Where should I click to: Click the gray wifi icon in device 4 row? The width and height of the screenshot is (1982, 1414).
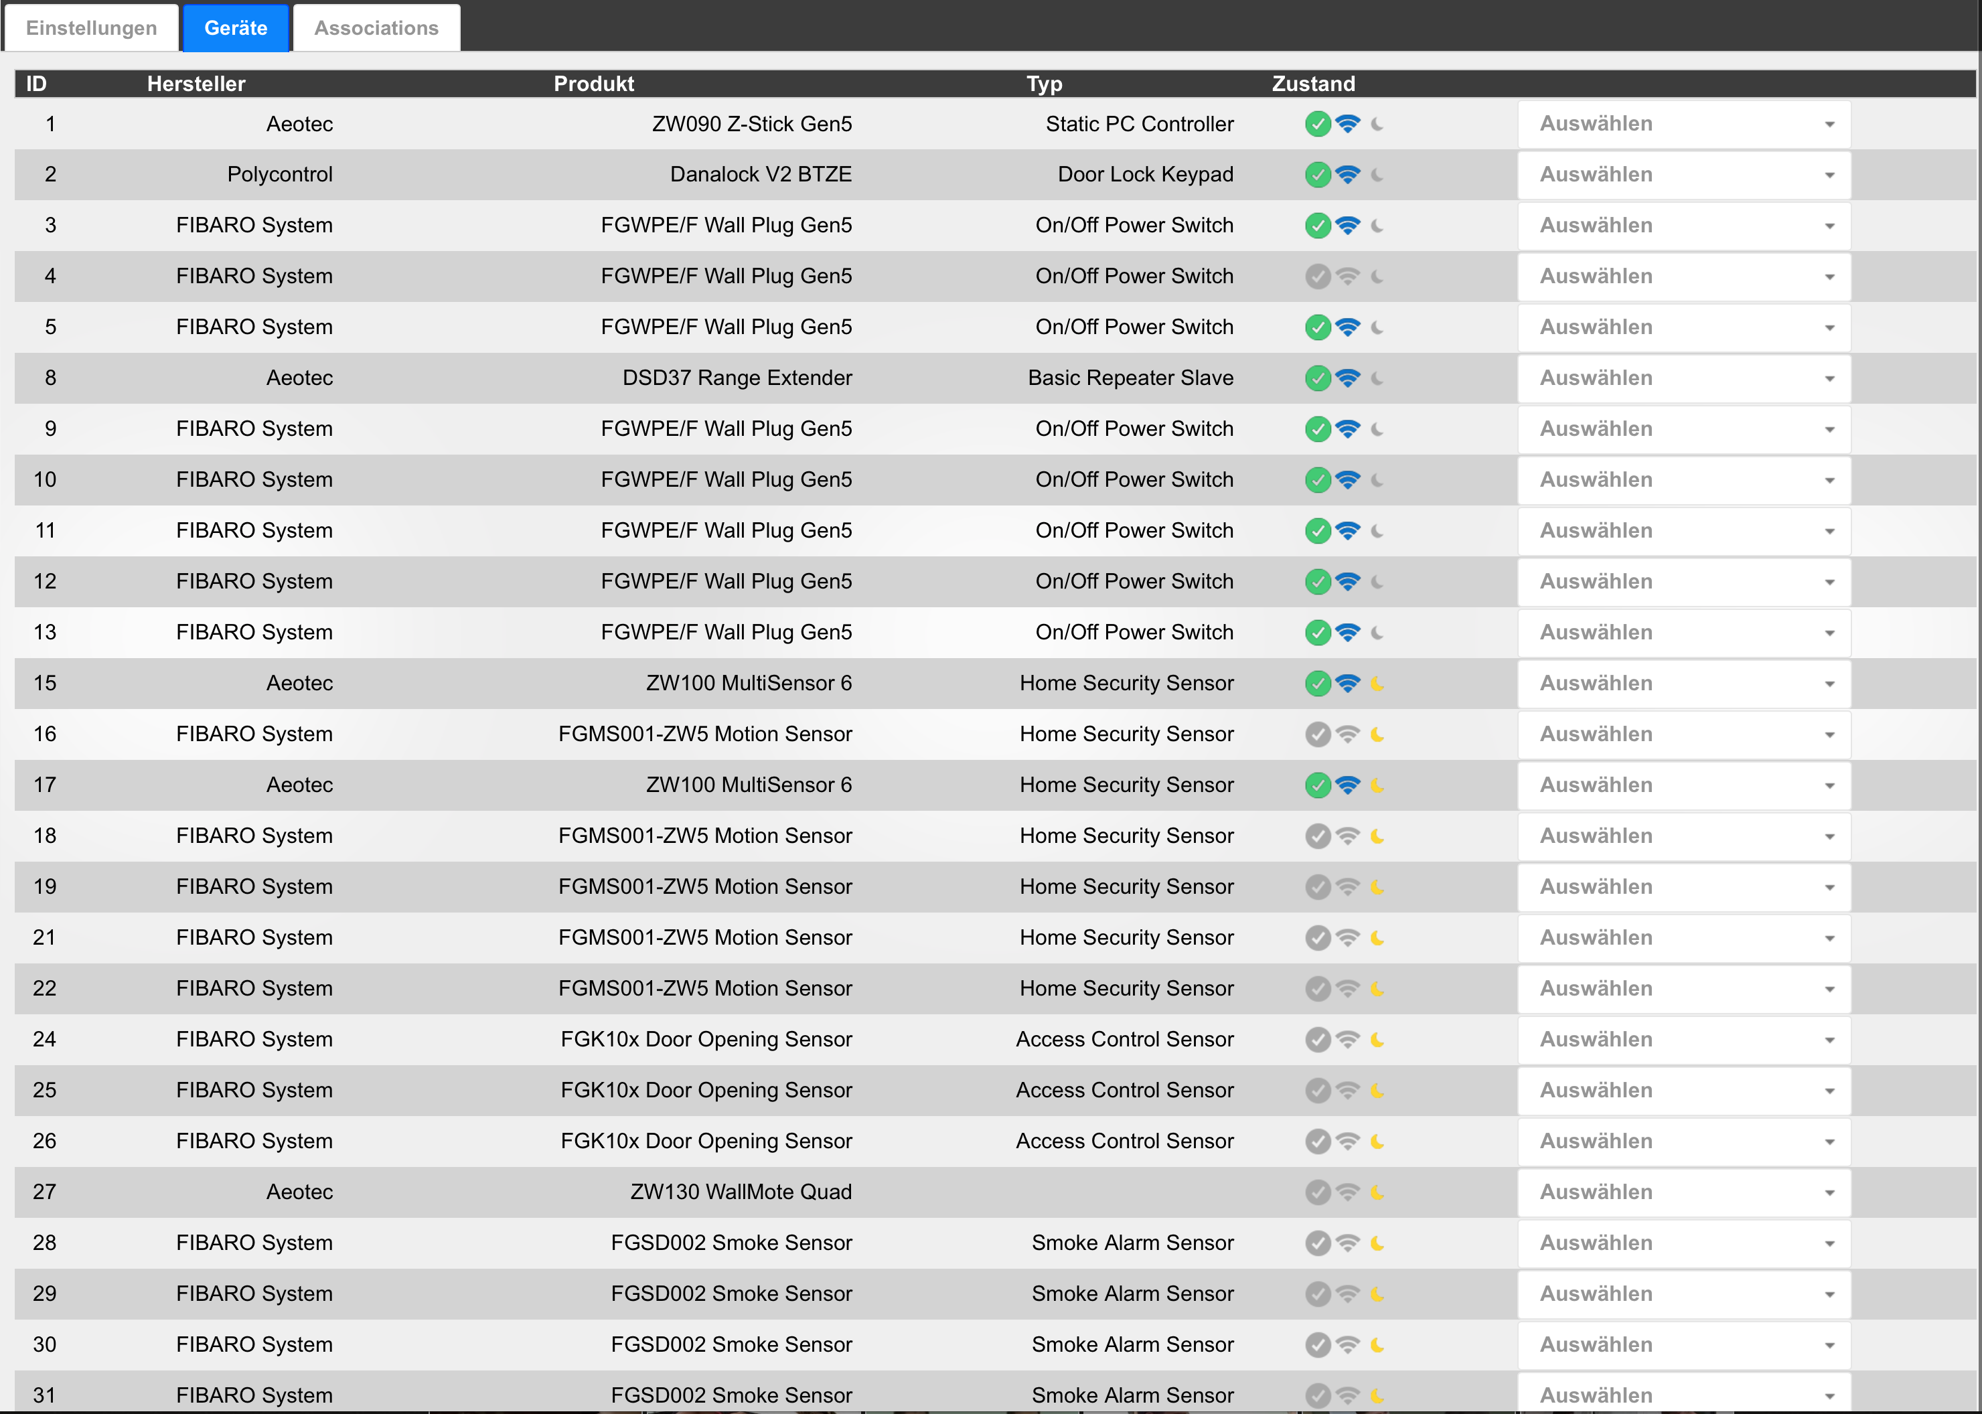click(1347, 277)
